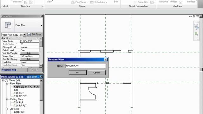Click Hidden in the Windows ribbon panel

coord(174,2)
